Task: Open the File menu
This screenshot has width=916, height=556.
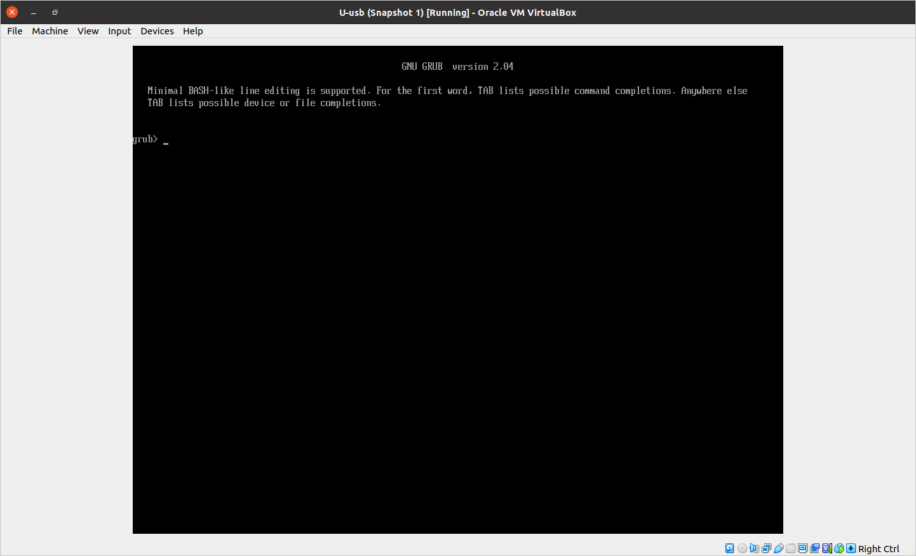Action: point(15,31)
